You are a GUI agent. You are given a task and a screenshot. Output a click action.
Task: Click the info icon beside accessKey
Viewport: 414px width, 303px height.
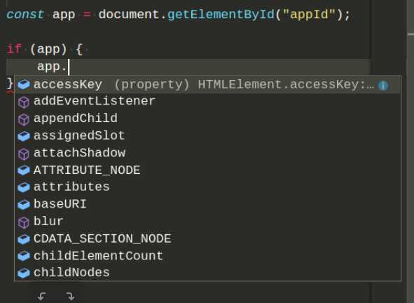[383, 85]
